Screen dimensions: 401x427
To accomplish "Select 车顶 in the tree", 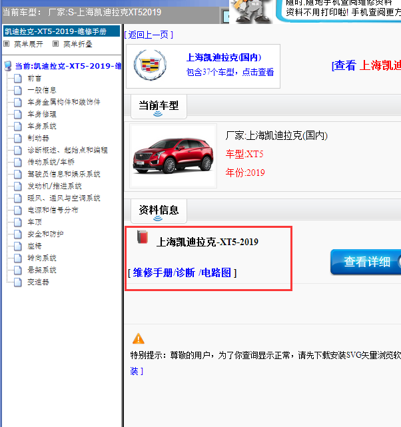I will point(35,222).
